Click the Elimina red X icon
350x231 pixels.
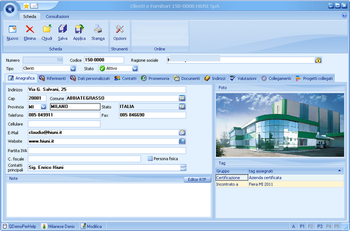click(30, 29)
